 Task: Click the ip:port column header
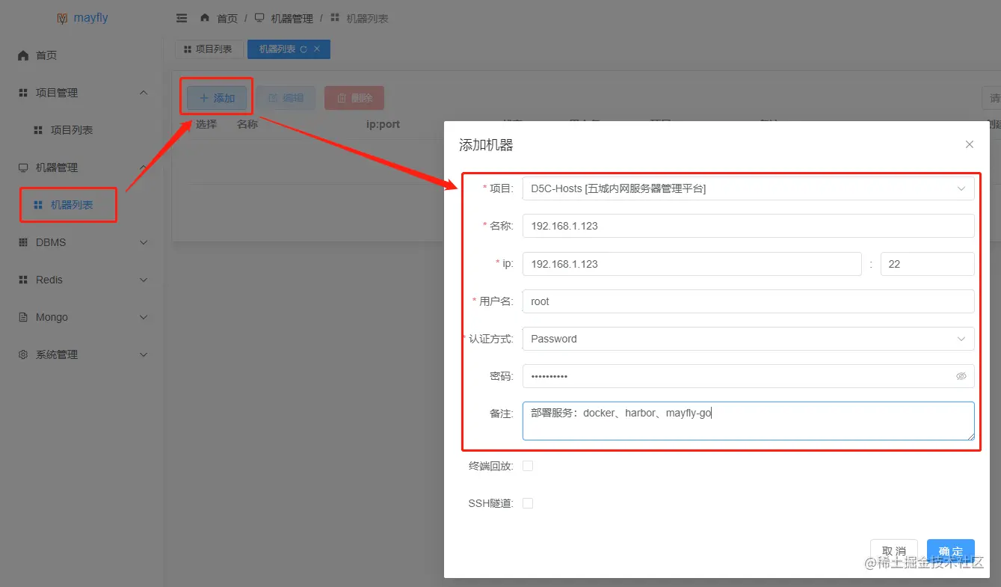[383, 124]
